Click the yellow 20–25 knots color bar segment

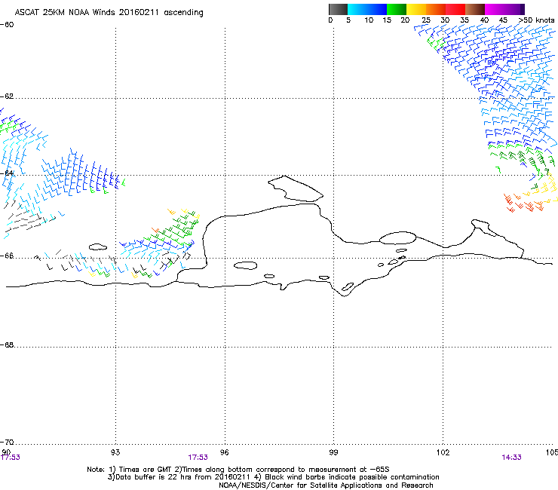pos(416,9)
